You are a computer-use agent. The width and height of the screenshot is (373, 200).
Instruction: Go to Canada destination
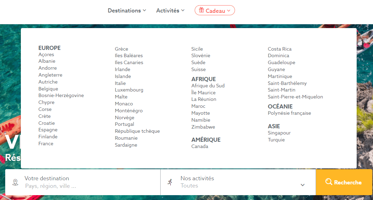coord(200,146)
